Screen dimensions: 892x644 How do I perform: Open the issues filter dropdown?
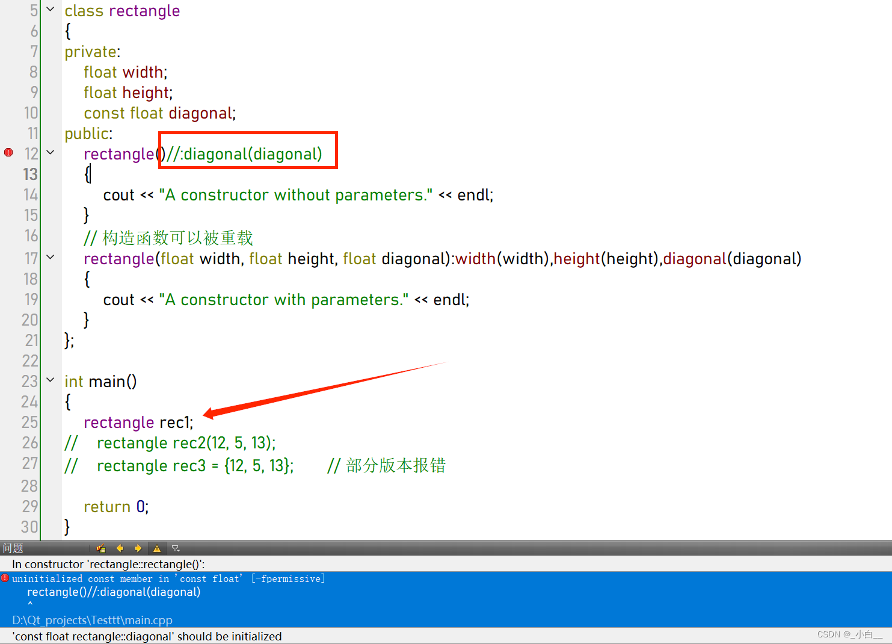[x=176, y=548]
